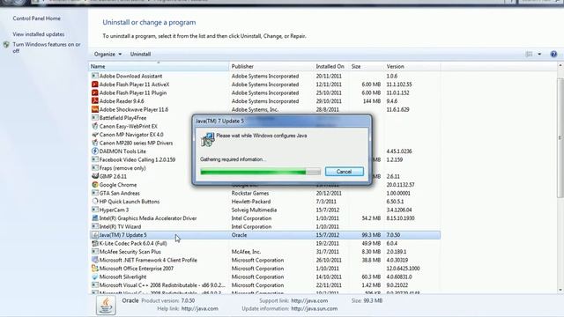Sort by the Installed On column header
Image resolution: width=564 pixels, height=317 pixels.
pyautogui.click(x=331, y=67)
